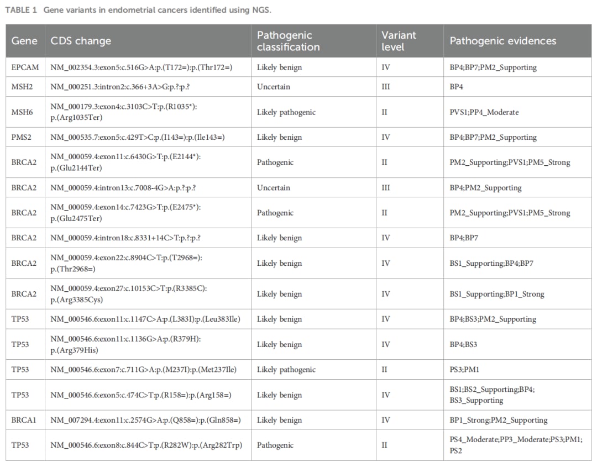The width and height of the screenshot is (597, 467).
Task: Click the 'Variant level' column header
Action: pyautogui.click(x=399, y=41)
